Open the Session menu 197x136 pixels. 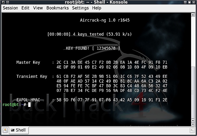click(x=10, y=8)
